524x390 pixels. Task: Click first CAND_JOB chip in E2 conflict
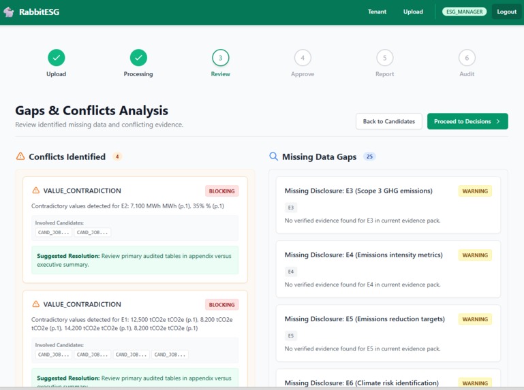[x=53, y=232]
